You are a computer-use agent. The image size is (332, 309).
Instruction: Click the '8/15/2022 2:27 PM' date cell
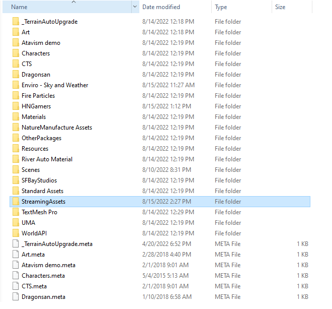click(167, 202)
